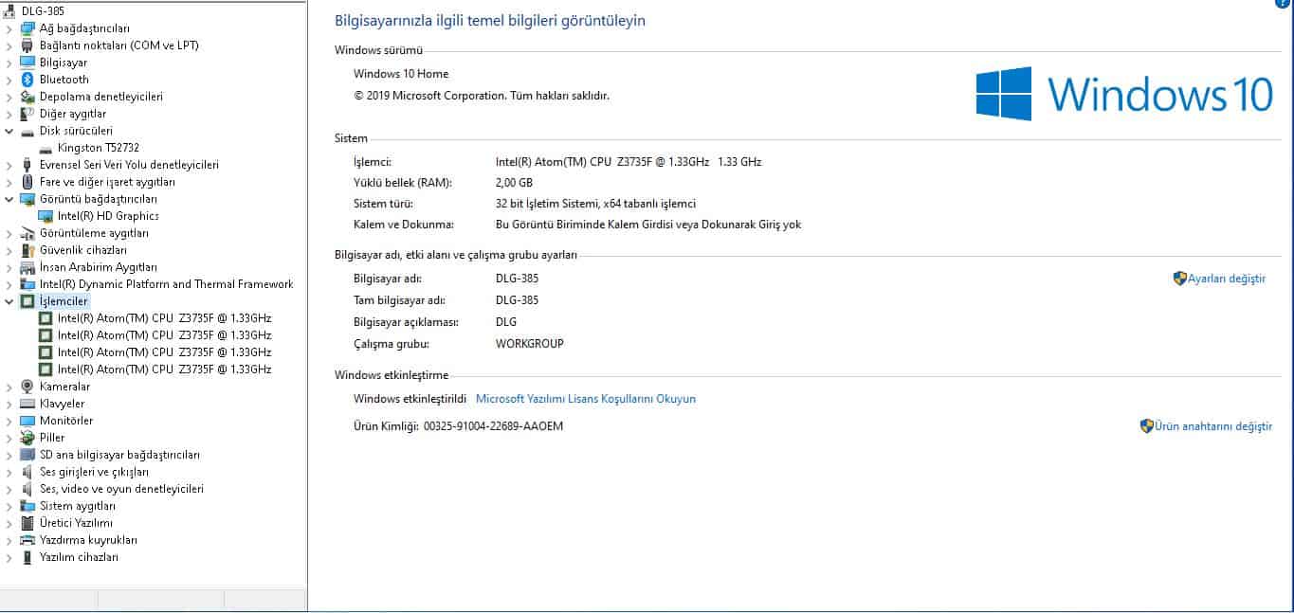Image resolution: width=1294 pixels, height=613 pixels.
Task: Open the Ayarları değiştir link
Action: (x=1227, y=279)
